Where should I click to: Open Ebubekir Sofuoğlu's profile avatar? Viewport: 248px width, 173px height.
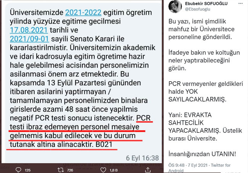click(x=175, y=6)
